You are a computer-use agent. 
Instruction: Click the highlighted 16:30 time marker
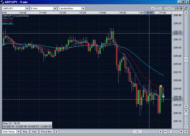click(x=149, y=13)
